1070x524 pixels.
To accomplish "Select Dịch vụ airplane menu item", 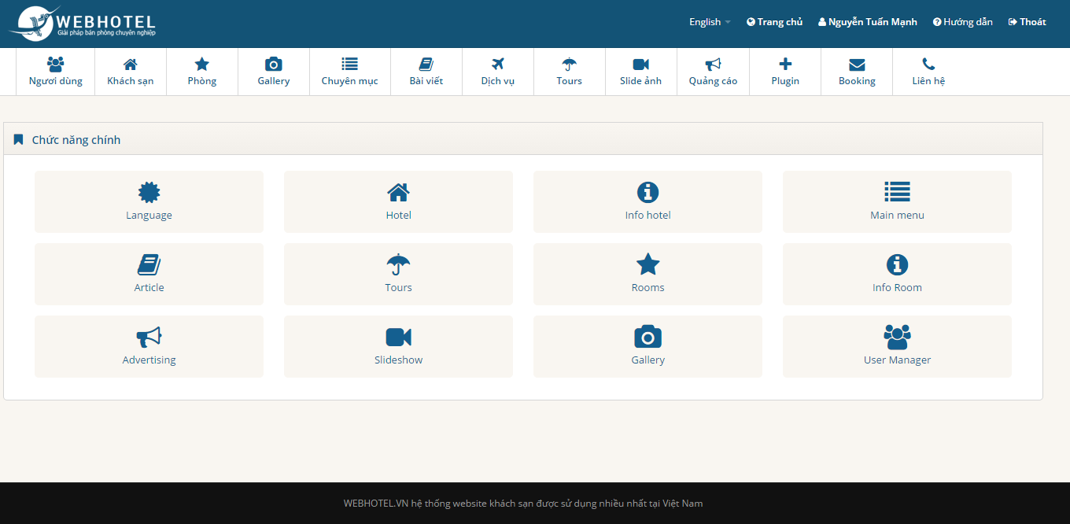I will 497,72.
